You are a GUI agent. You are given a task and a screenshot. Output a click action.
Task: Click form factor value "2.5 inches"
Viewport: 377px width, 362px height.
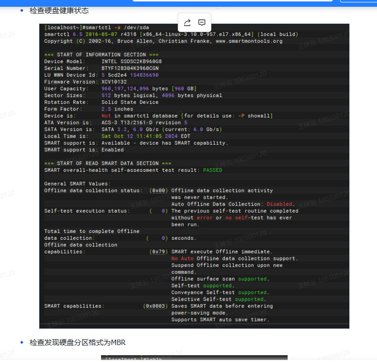tap(118, 109)
